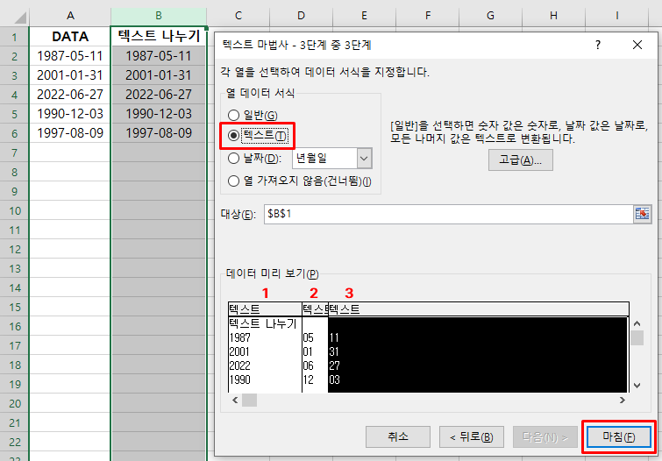
Task: Choose 열 가져오지 않음(건너뜀) radio option
Action: (x=299, y=181)
